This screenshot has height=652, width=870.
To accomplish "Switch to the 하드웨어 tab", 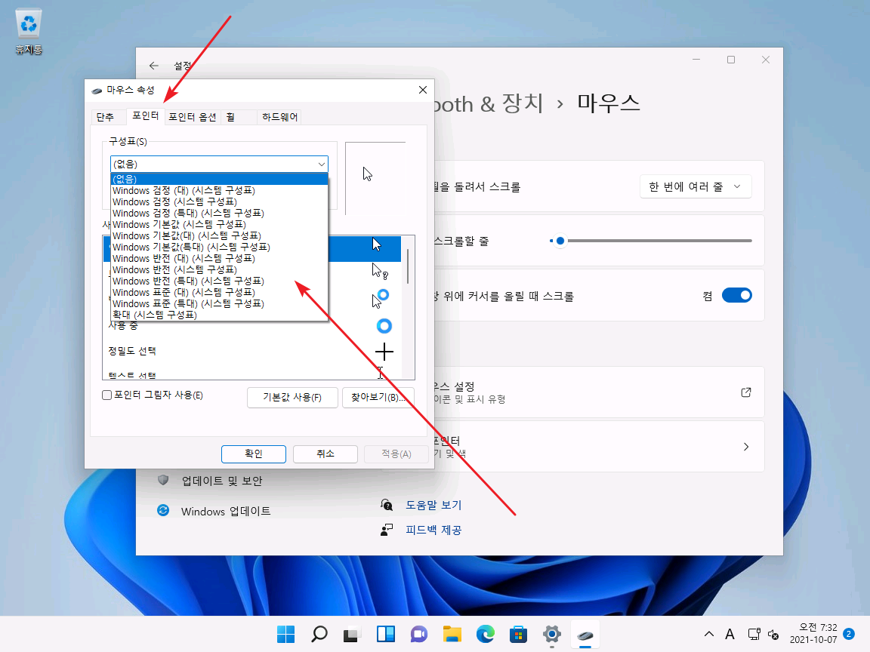I will click(x=279, y=117).
